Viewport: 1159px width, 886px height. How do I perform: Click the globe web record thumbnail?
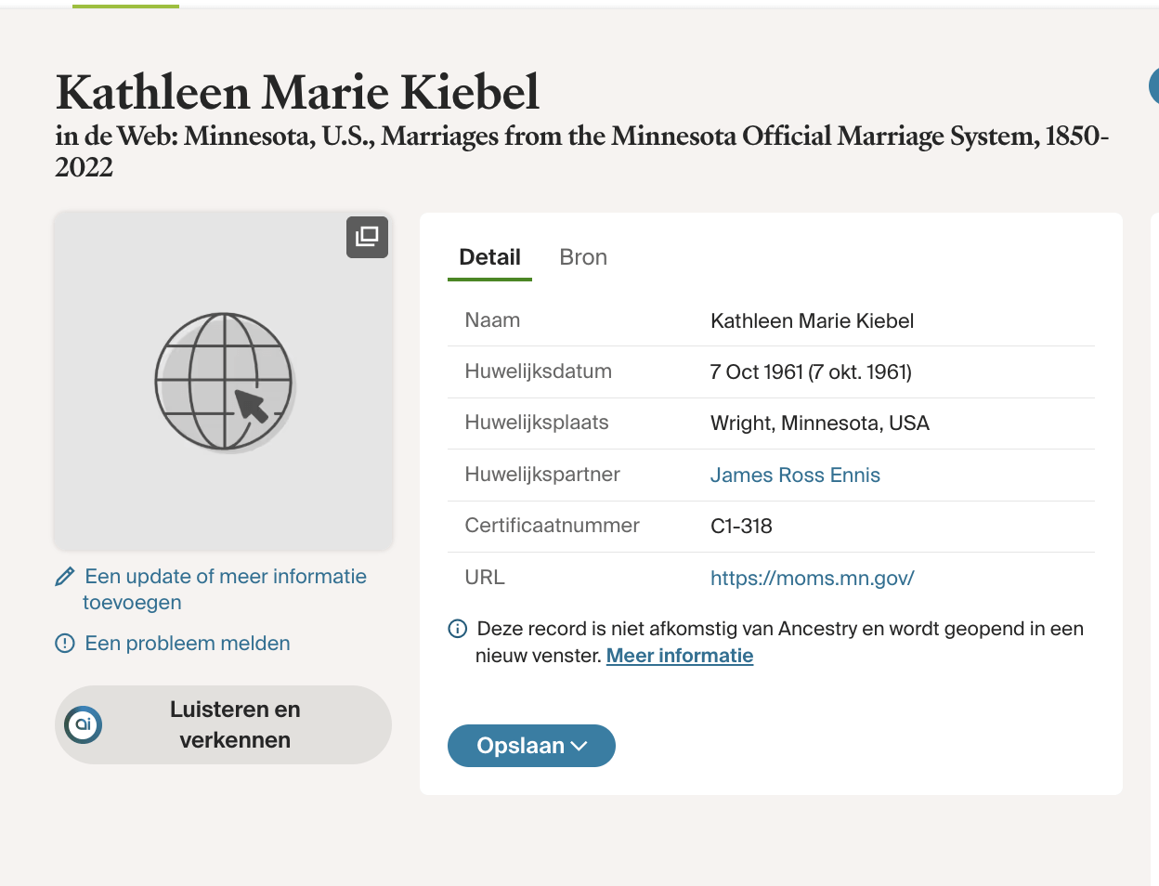tap(224, 382)
